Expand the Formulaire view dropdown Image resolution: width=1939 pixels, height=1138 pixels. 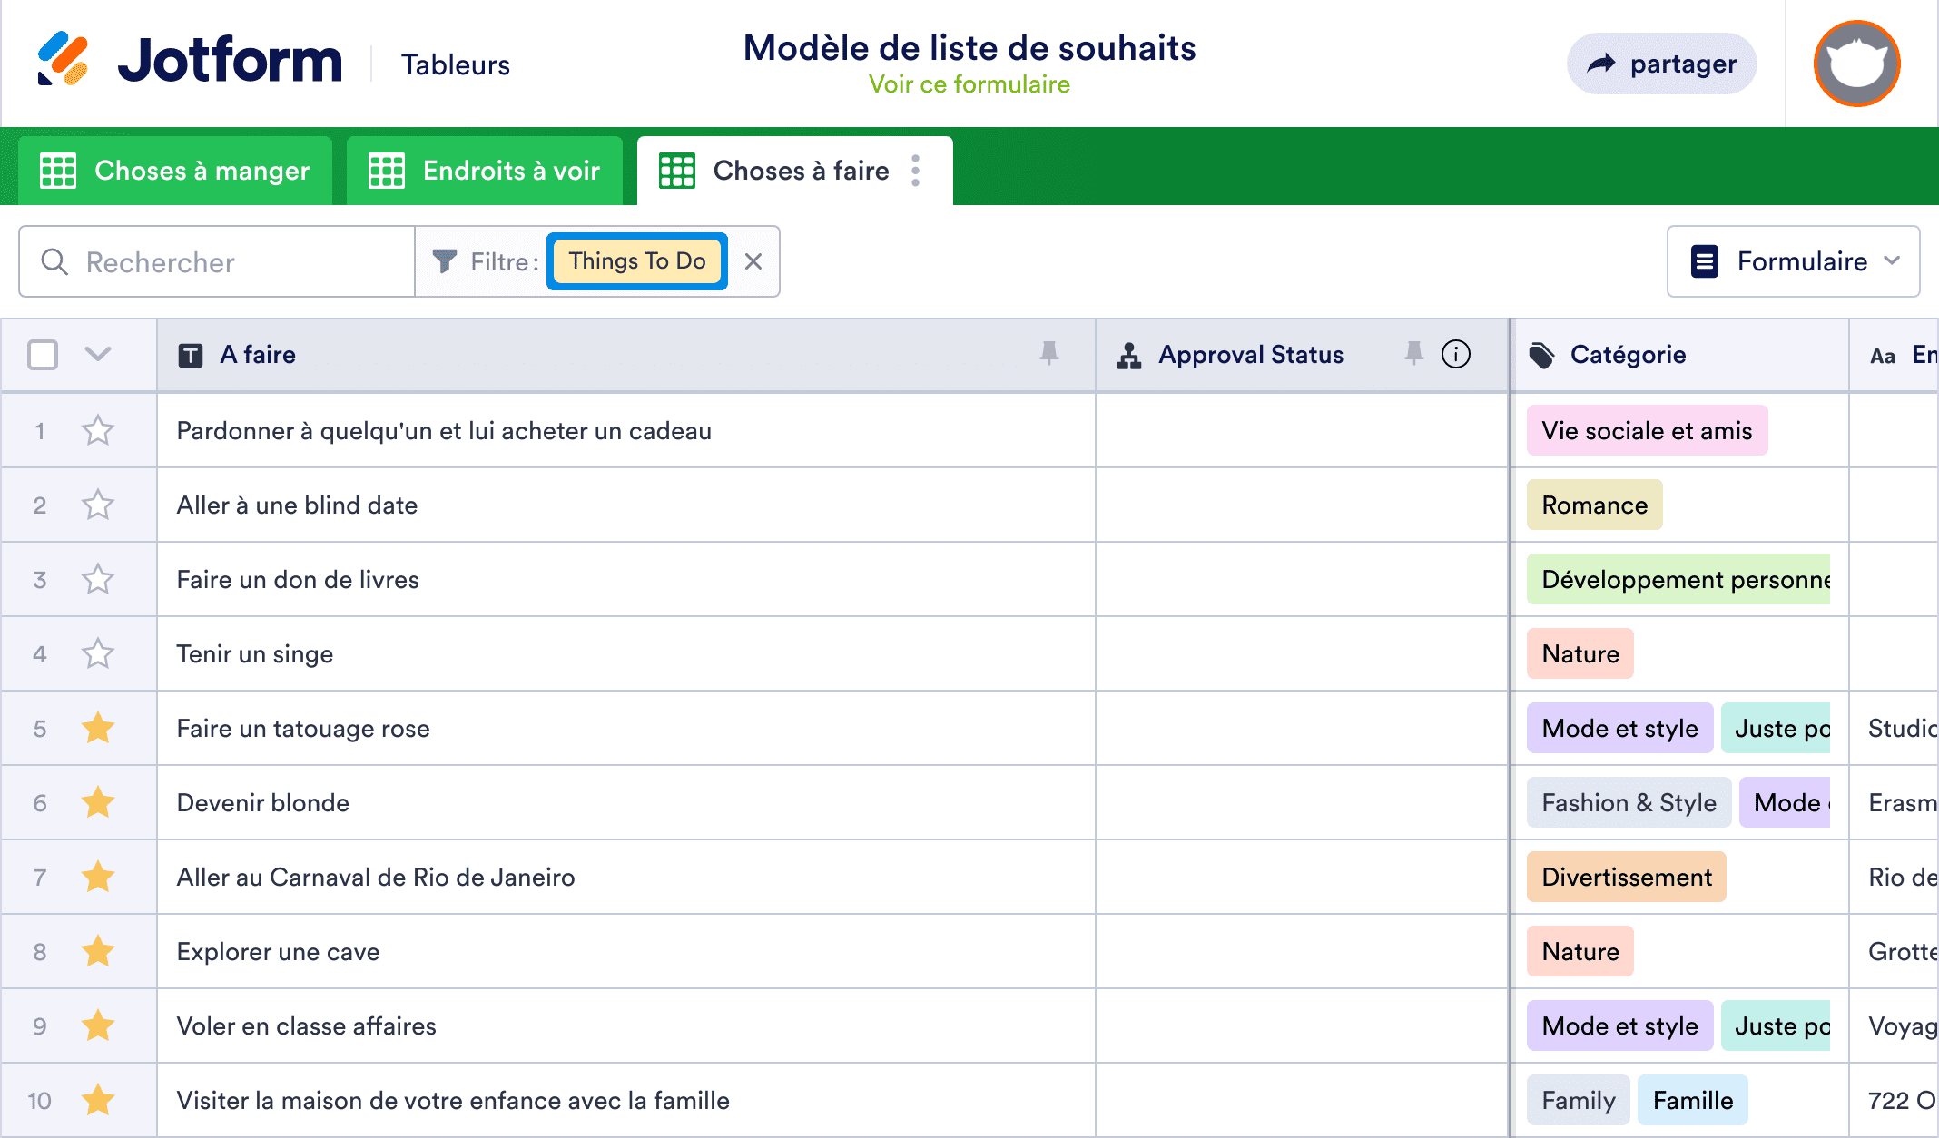tap(1794, 261)
